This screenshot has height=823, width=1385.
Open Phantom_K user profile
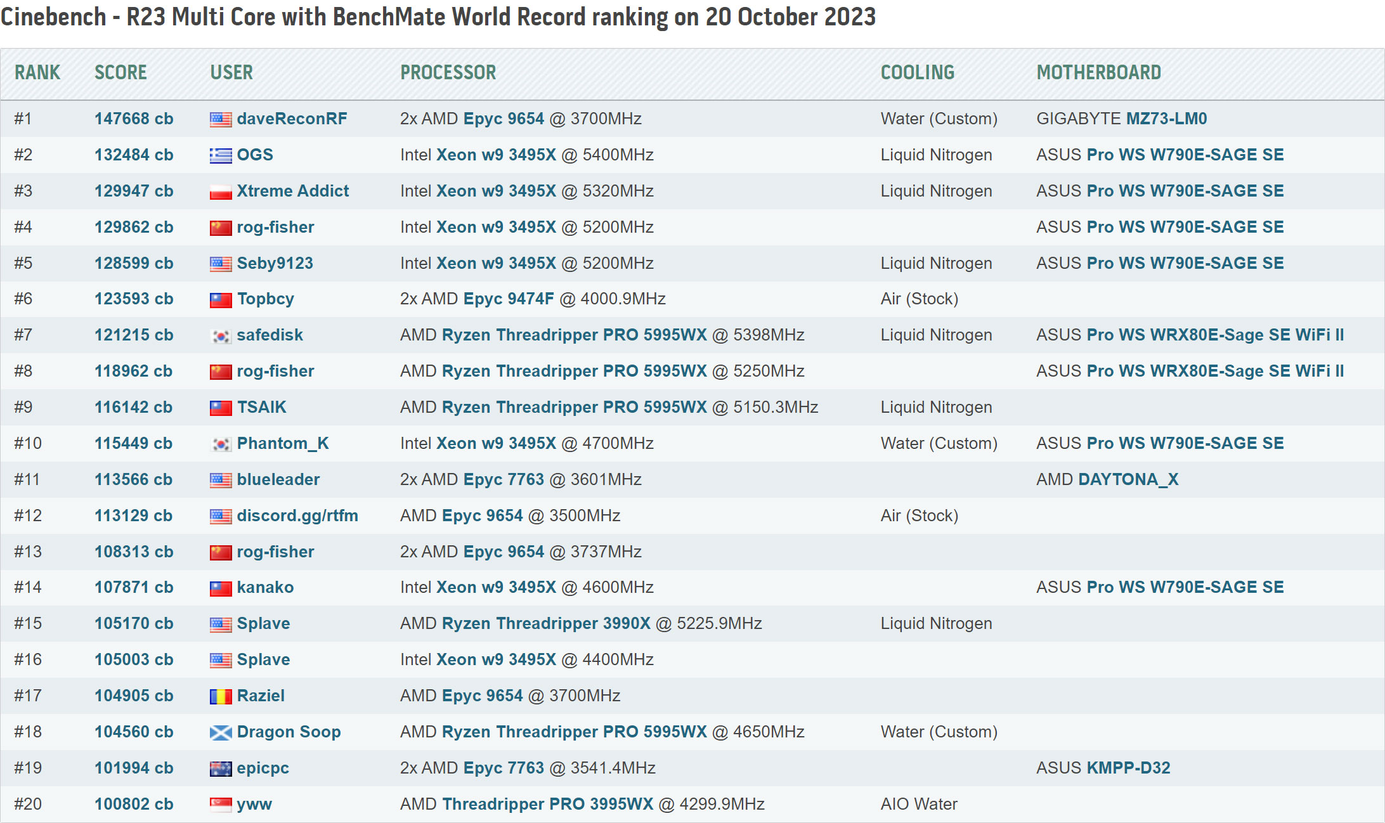[283, 443]
